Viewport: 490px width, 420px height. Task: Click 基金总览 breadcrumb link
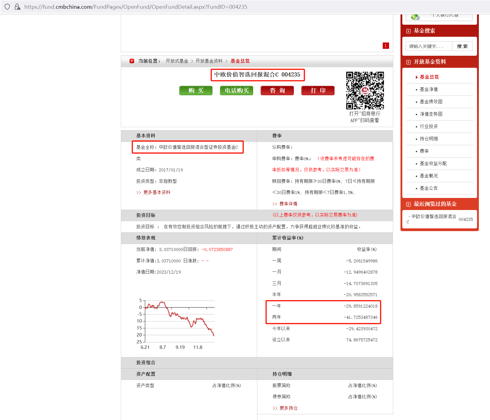(240, 61)
